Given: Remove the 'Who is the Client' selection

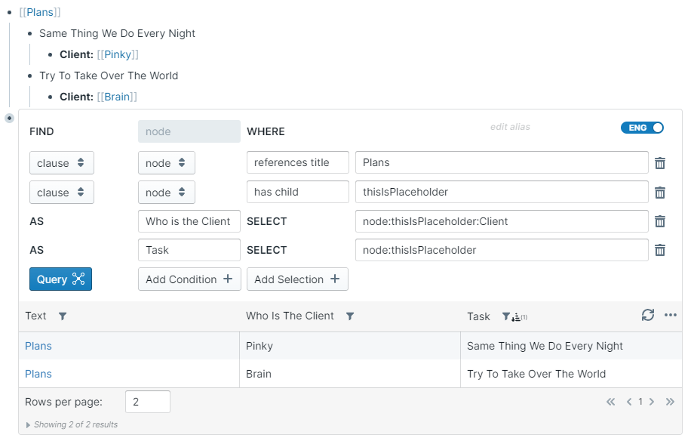Looking at the screenshot, I should [x=660, y=221].
